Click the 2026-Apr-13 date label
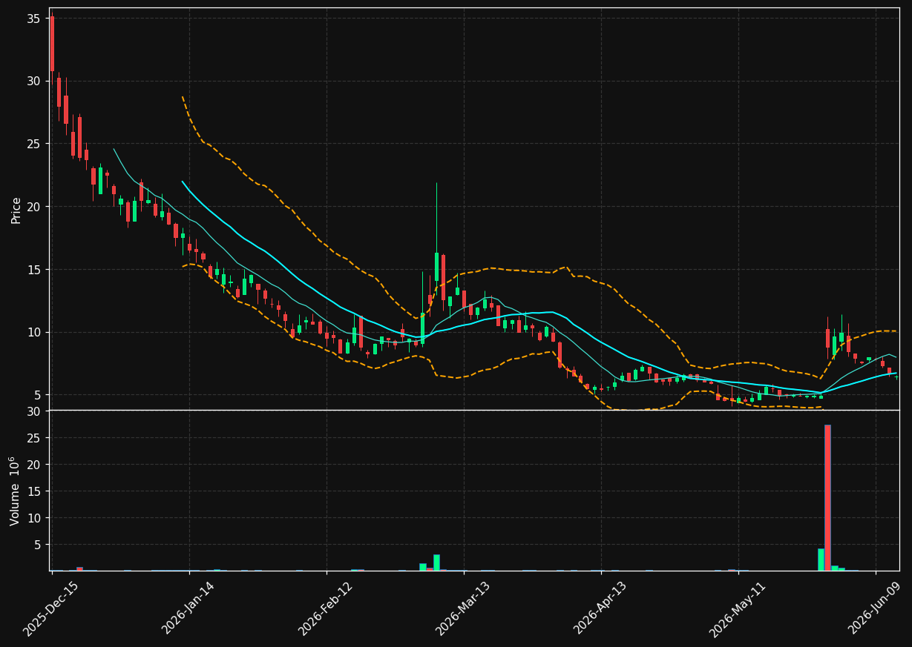The height and width of the screenshot is (647, 912). (600, 608)
